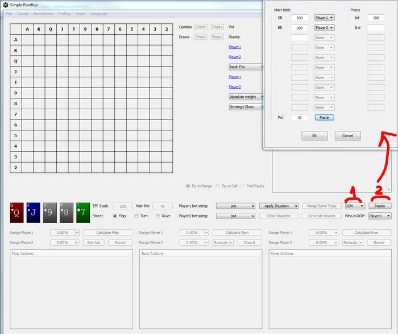Select the Flop street radio button

pyautogui.click(x=115, y=216)
